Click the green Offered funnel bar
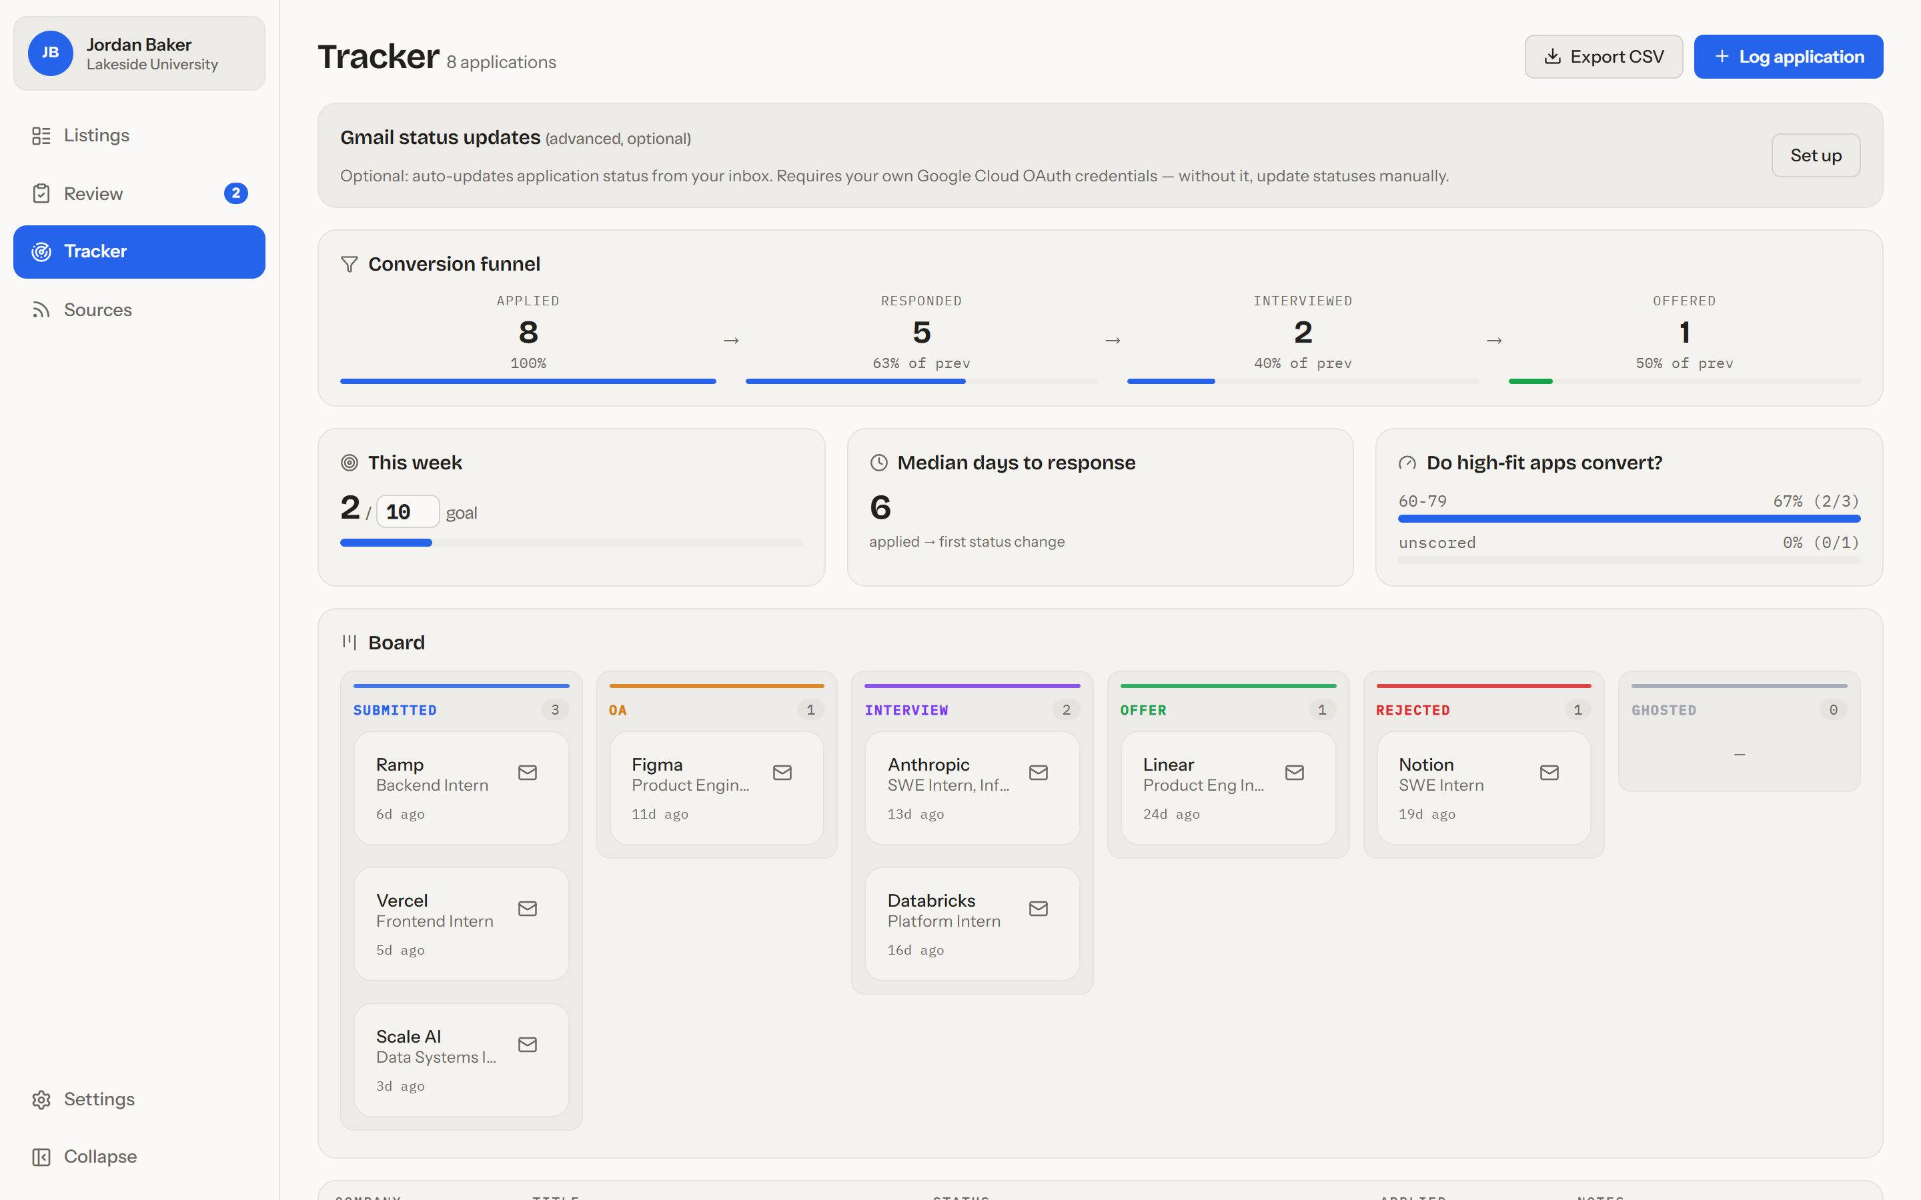 click(1530, 382)
